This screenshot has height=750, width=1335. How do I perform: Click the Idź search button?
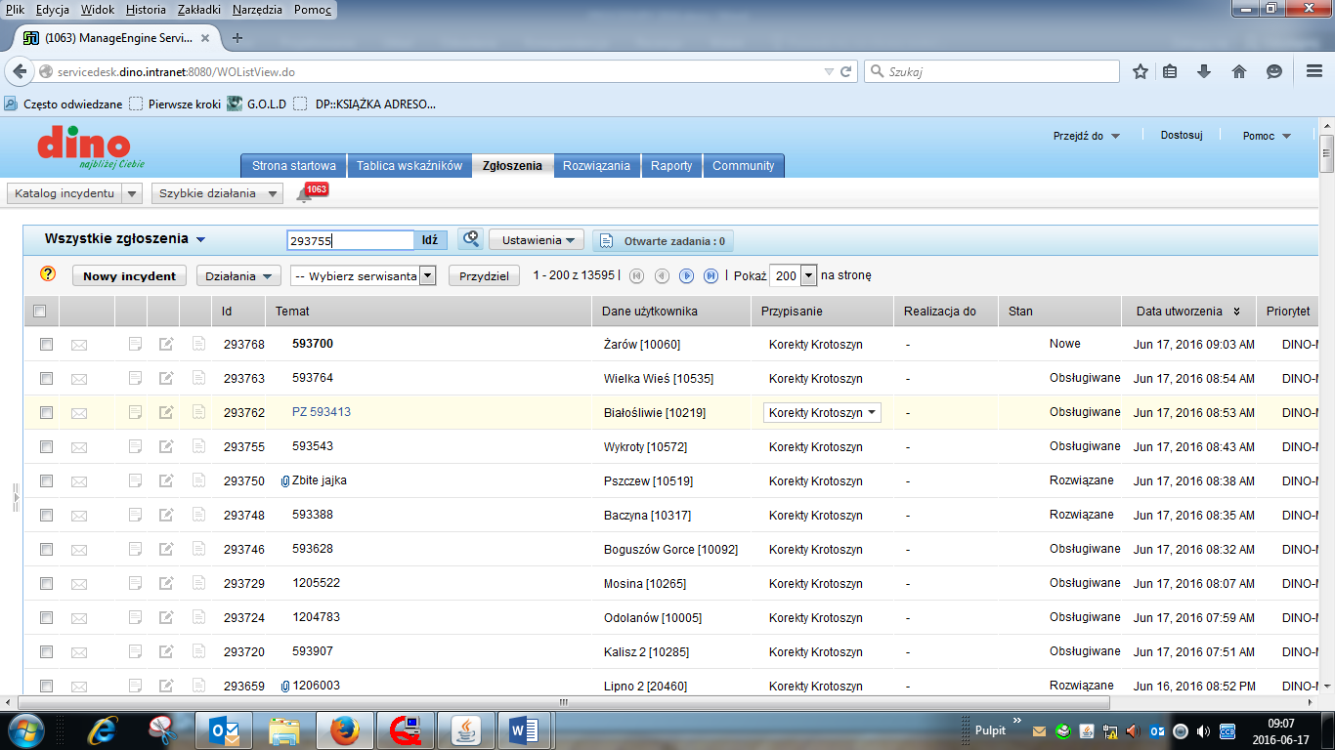tap(430, 240)
